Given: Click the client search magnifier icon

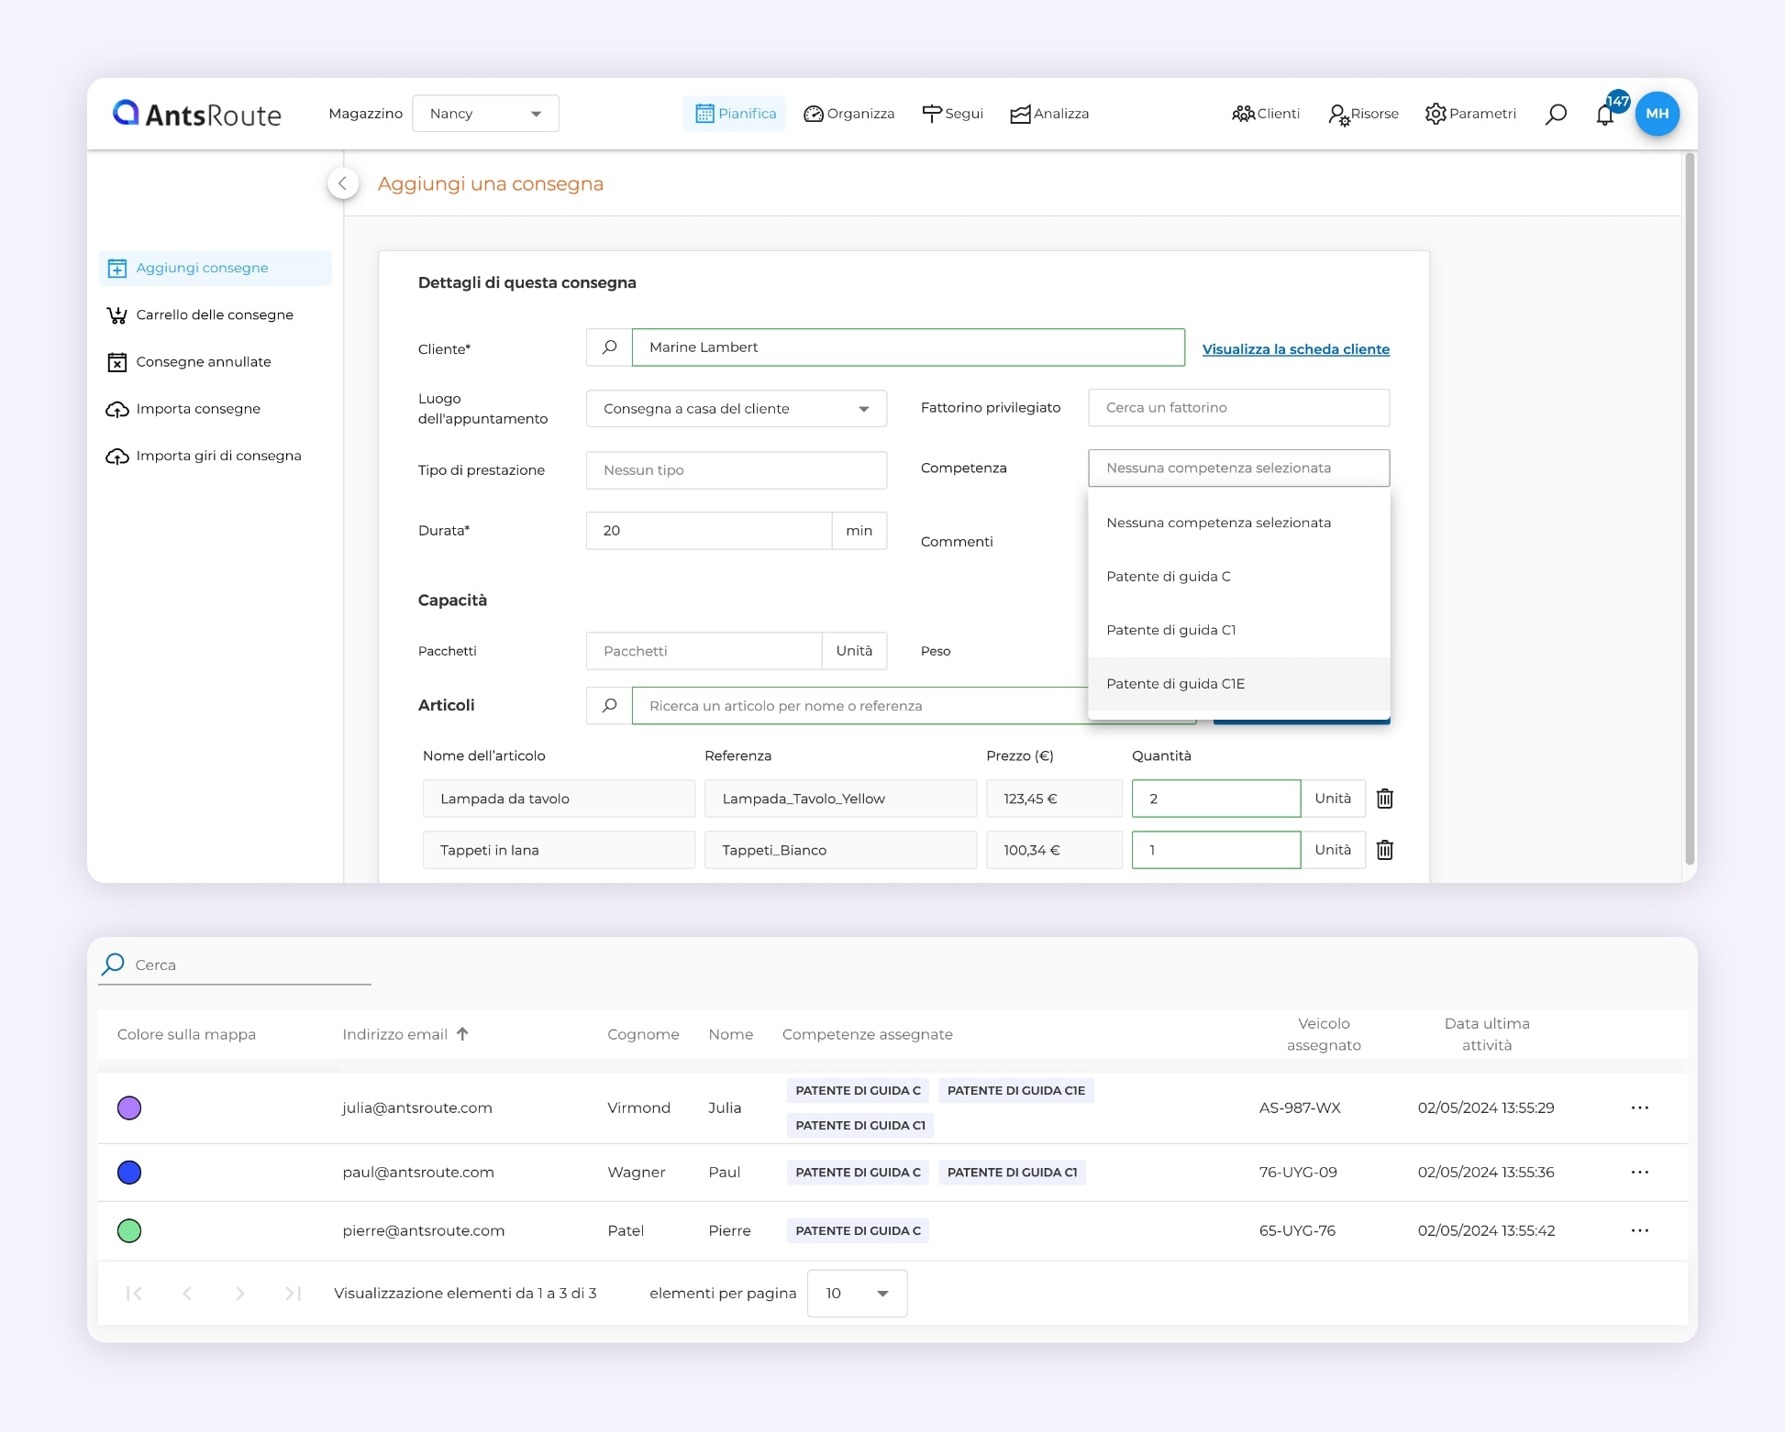Looking at the screenshot, I should point(609,347).
